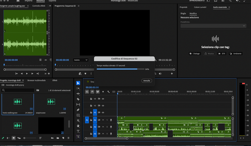251x146 pixels.
Task: Open the search icon in top bar
Action: coord(230,1)
